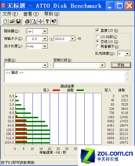The height and width of the screenshot is (166, 135).
Task: Click the 512.0 row write value 6859
Action: click(x=111, y=138)
